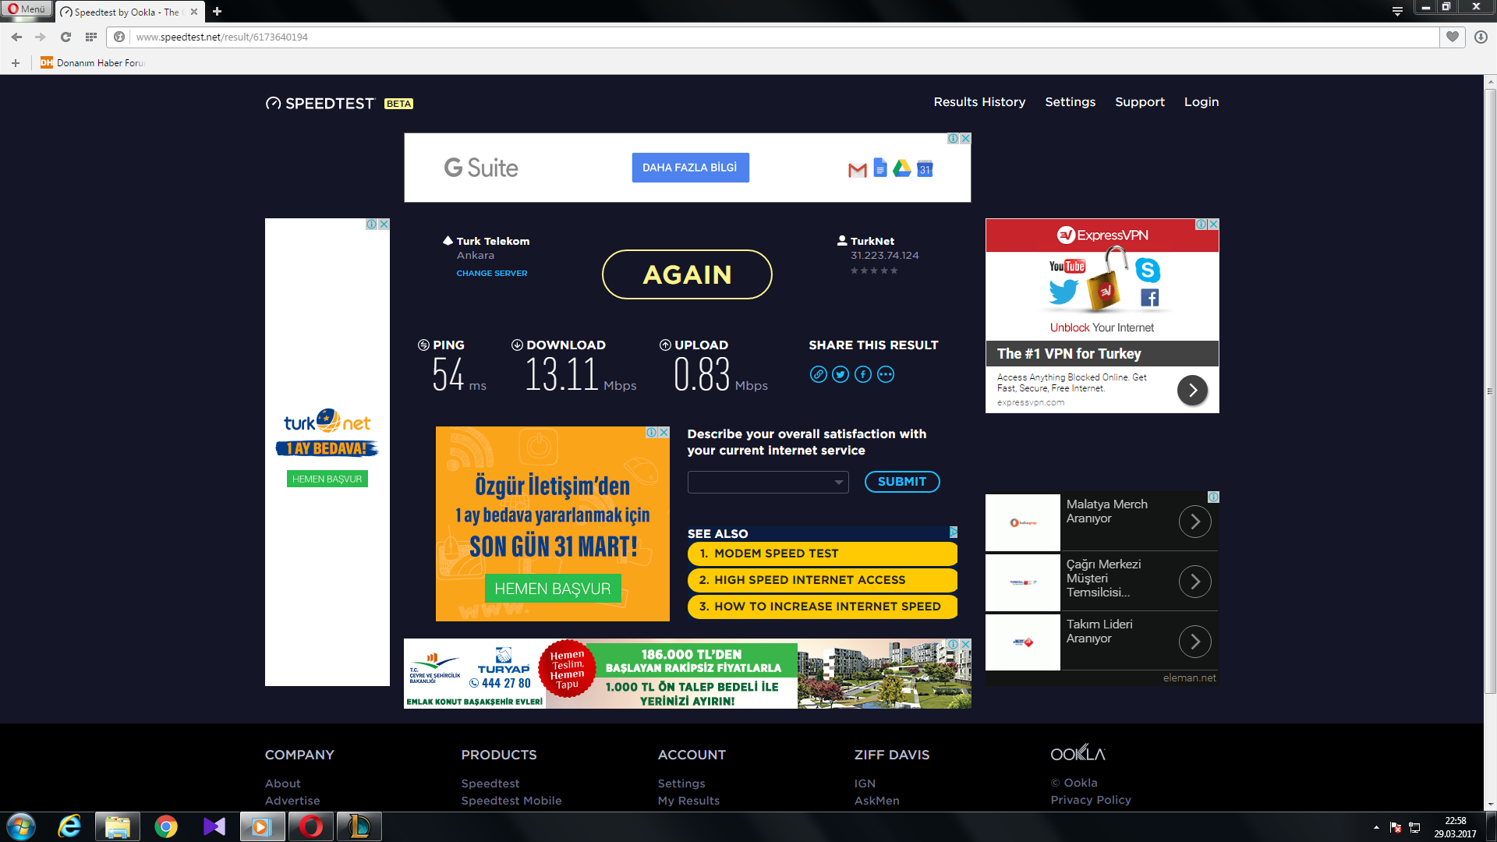This screenshot has width=1497, height=842.
Task: Rate TurkNet provider with stars
Action: pyautogui.click(x=873, y=271)
